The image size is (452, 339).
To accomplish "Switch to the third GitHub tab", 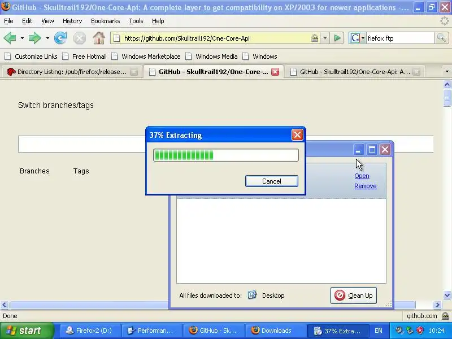I will pyautogui.click(x=355, y=72).
